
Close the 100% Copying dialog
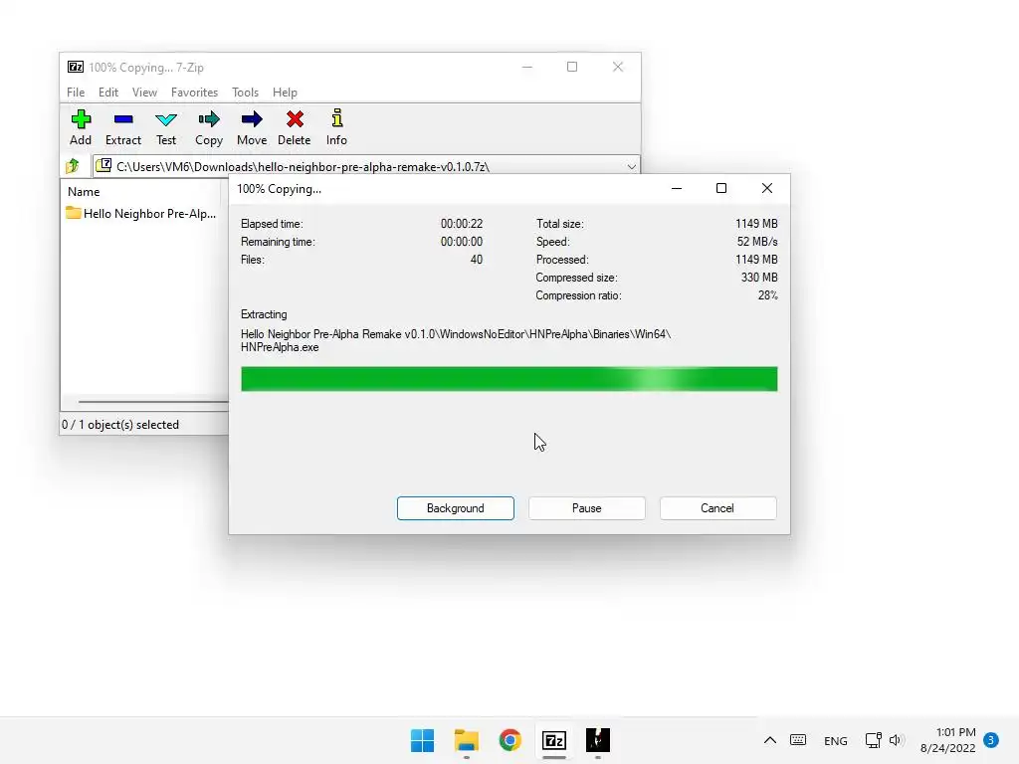[x=767, y=188]
